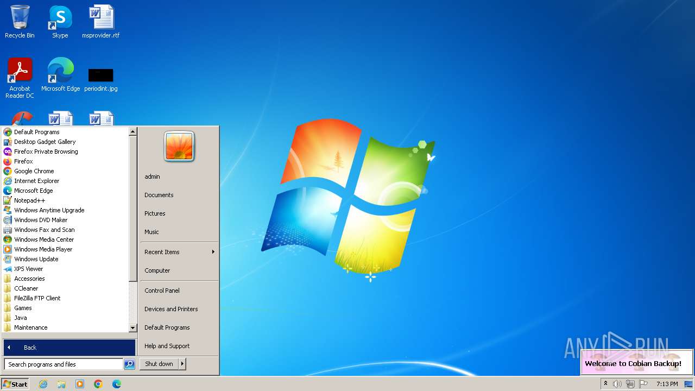Screen dimensions: 695x391
Task: Open the File Explorer taskbar icon
Action: tap(61, 384)
